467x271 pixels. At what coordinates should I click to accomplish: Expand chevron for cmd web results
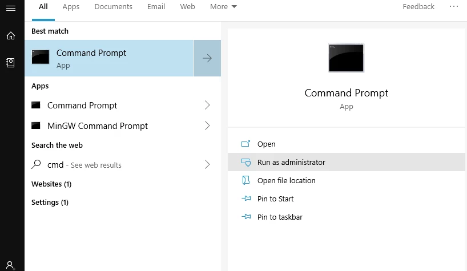tap(207, 164)
